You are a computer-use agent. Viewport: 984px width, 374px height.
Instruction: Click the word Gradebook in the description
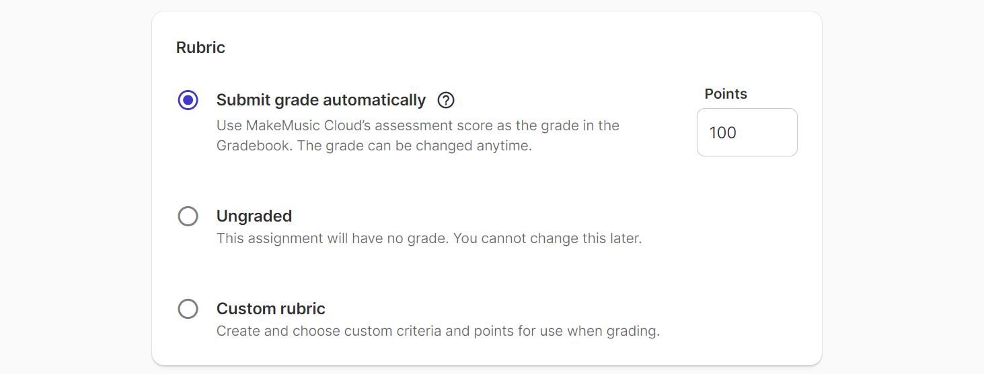(253, 146)
